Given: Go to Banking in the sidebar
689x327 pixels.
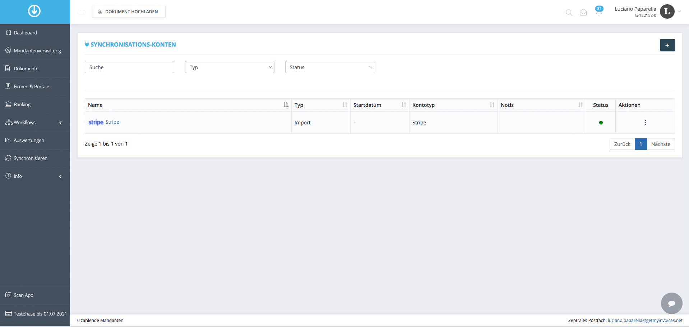Looking at the screenshot, I should [x=35, y=104].
